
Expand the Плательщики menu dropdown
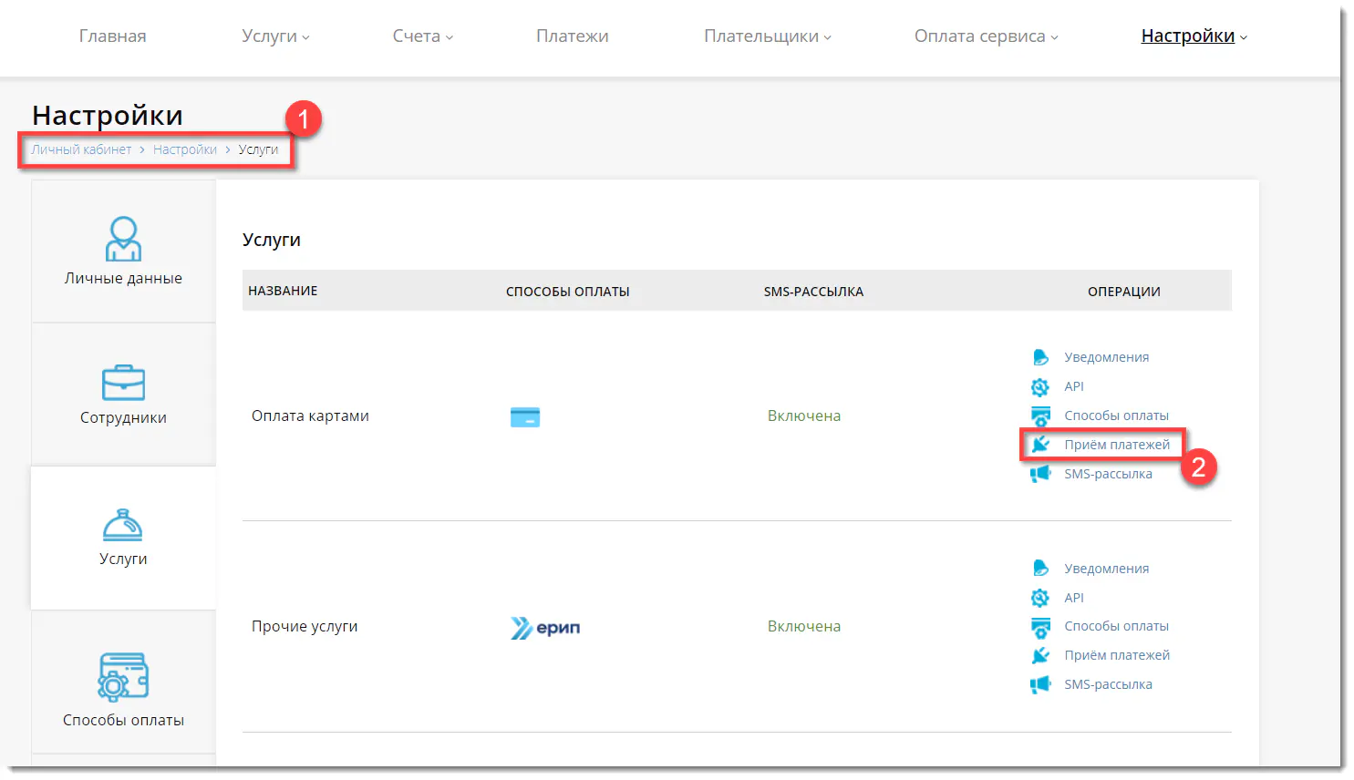pyautogui.click(x=767, y=36)
